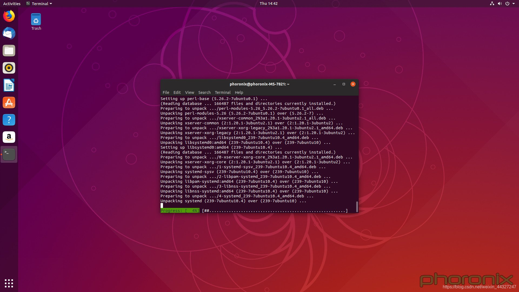This screenshot has width=519, height=292.
Task: Click the Amazon launcher icon
Action: (9, 137)
